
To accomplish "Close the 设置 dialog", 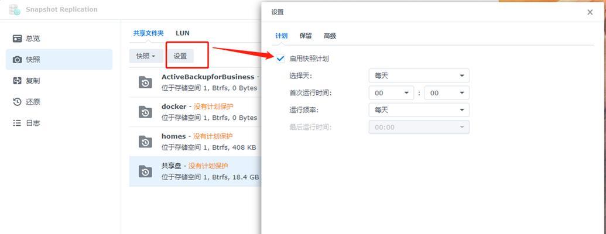I will coord(590,12).
